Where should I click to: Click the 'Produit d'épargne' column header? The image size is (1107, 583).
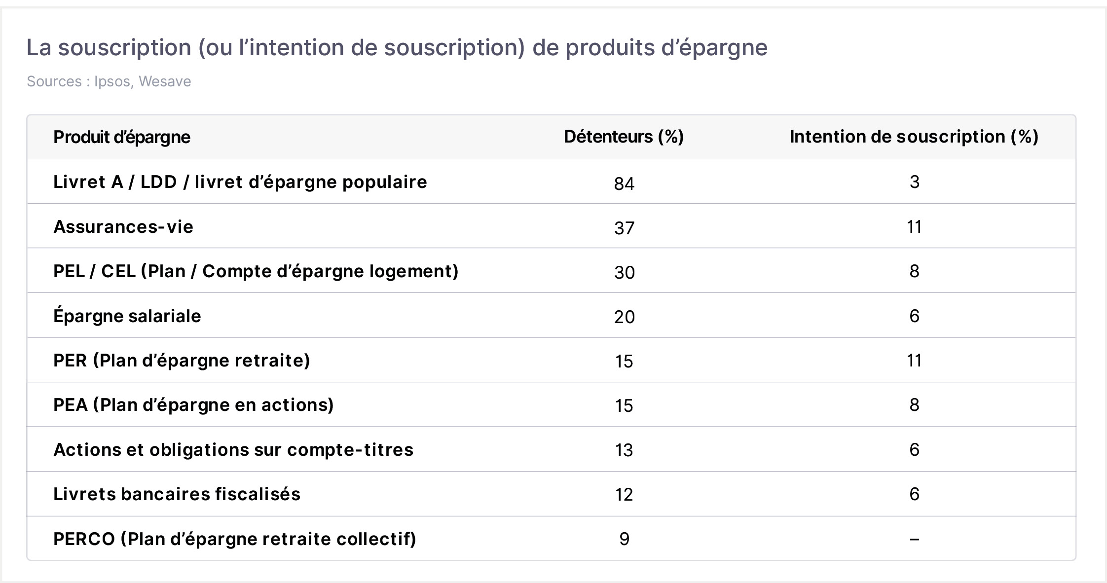[x=121, y=137]
